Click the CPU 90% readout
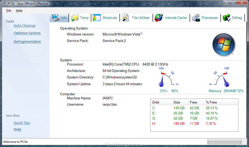The image size is (249, 147). (x=169, y=91)
